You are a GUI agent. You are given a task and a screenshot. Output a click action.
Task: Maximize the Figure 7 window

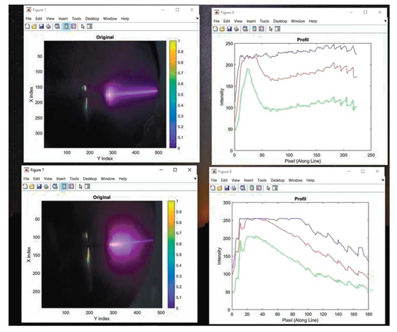pyautogui.click(x=175, y=170)
